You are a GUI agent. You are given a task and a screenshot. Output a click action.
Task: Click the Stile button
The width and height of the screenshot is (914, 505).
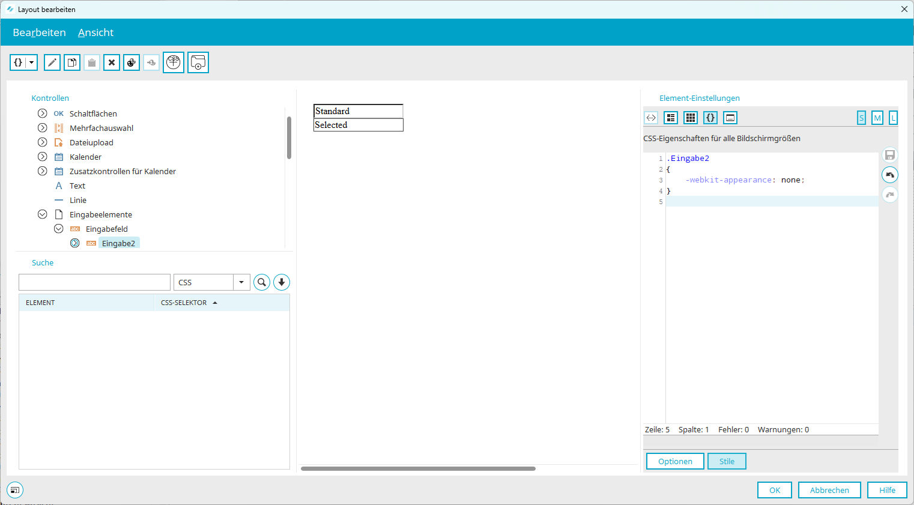[x=727, y=461]
